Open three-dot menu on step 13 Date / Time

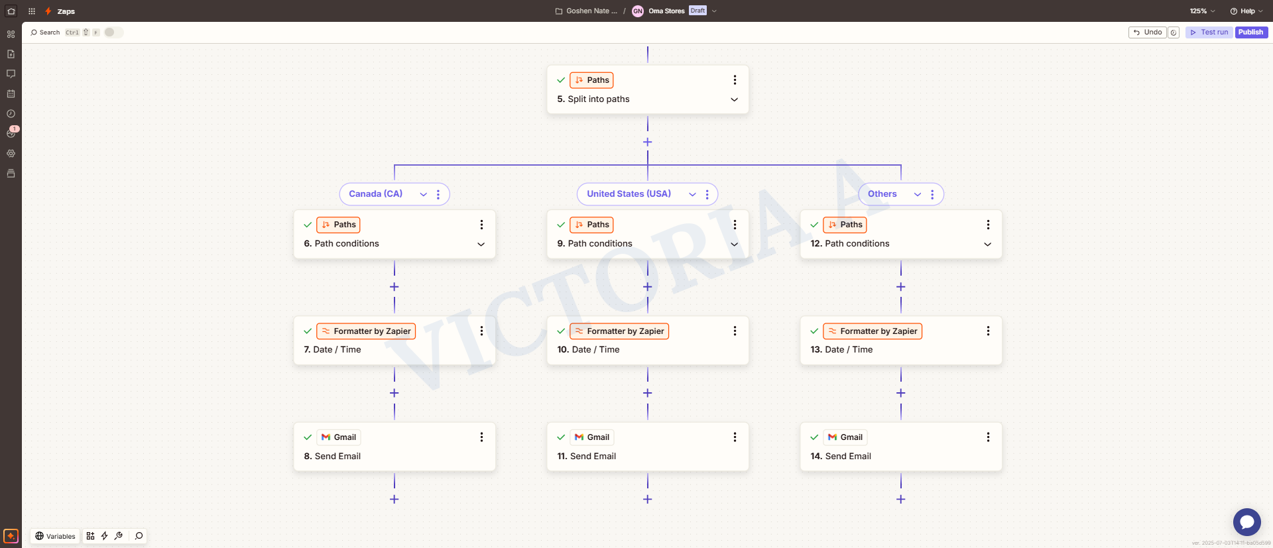point(988,331)
